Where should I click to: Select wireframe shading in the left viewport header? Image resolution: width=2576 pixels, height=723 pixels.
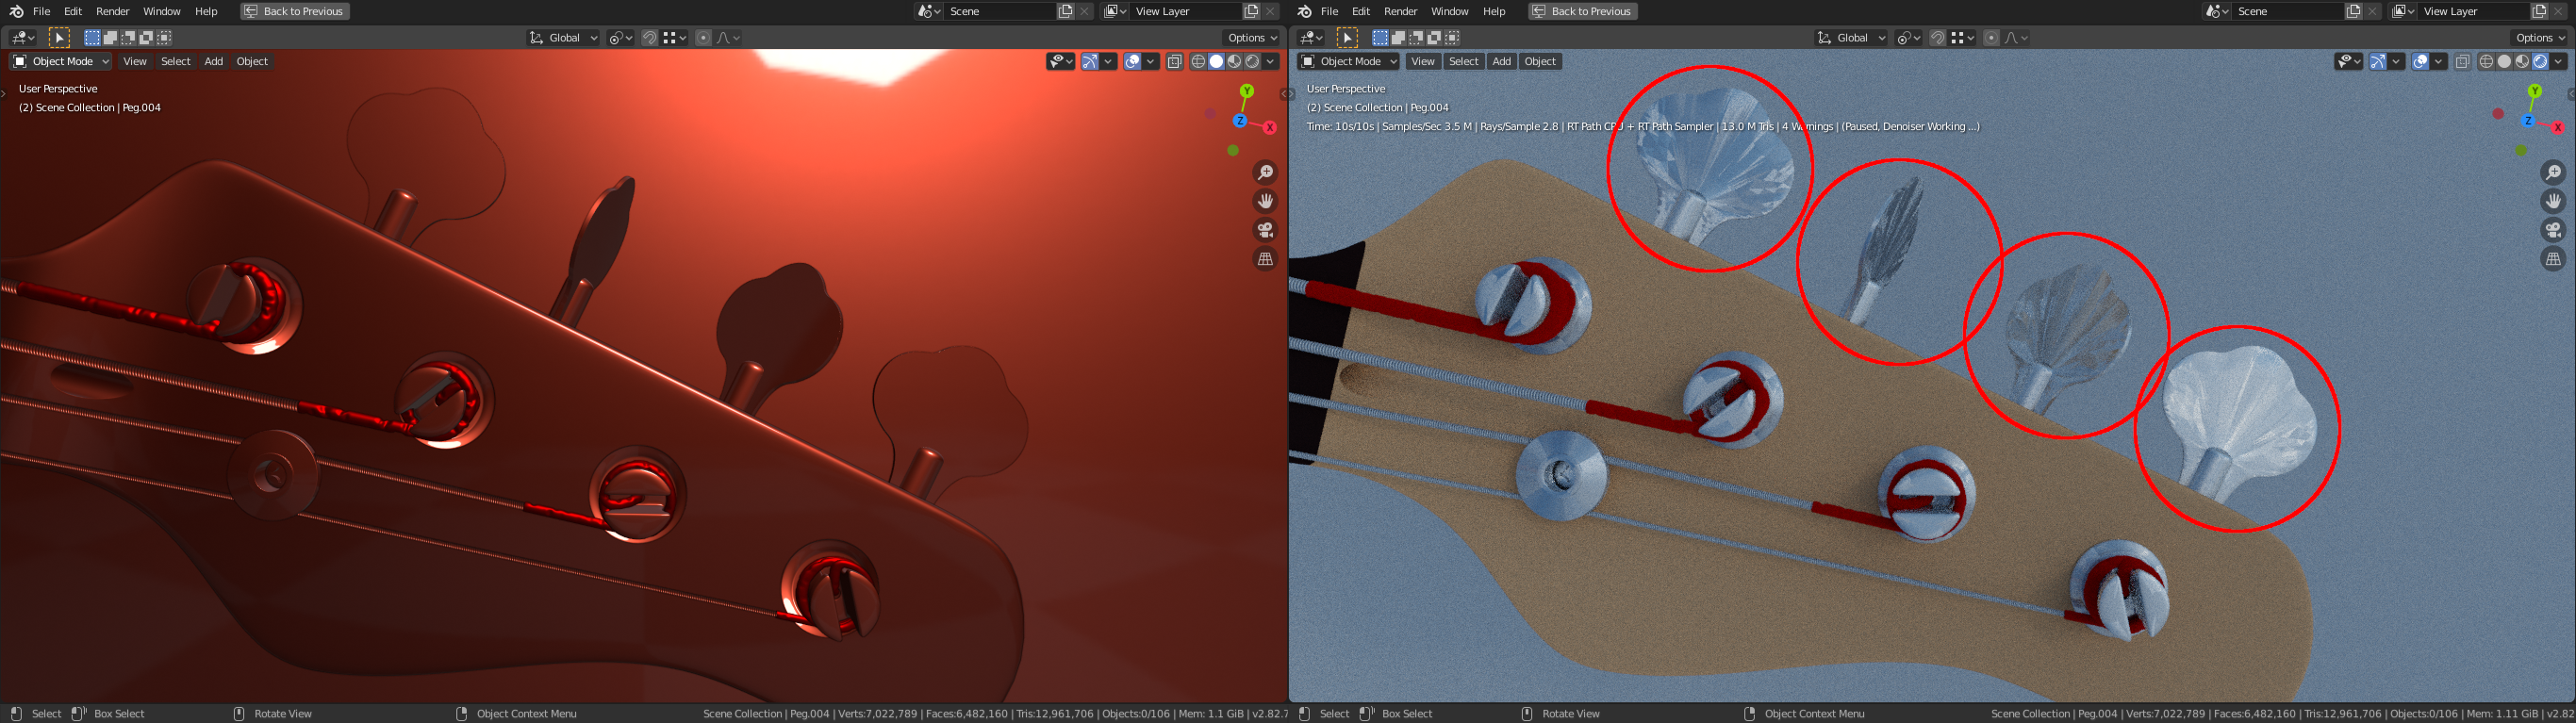tap(1198, 62)
